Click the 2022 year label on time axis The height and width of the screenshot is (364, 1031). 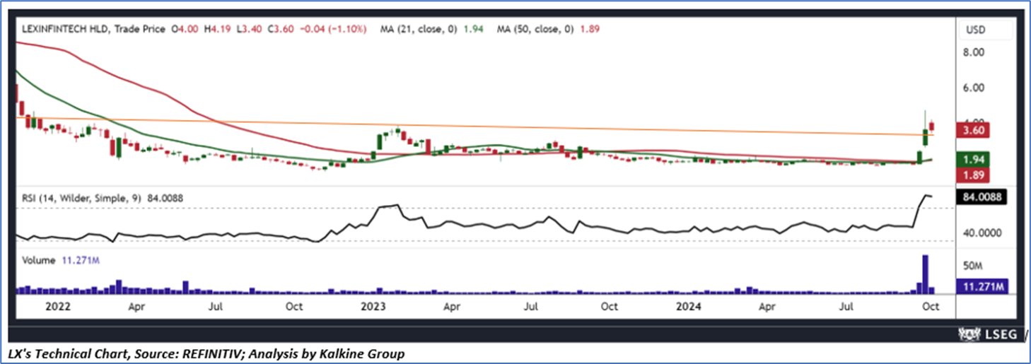[57, 307]
